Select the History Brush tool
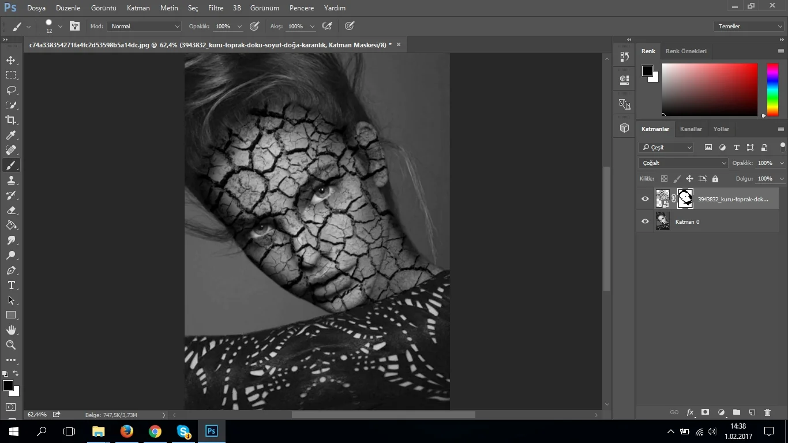Screen dimensions: 788x443 click(x=11, y=195)
